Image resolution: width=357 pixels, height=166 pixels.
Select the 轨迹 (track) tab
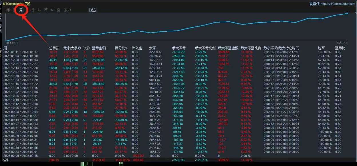92,10
